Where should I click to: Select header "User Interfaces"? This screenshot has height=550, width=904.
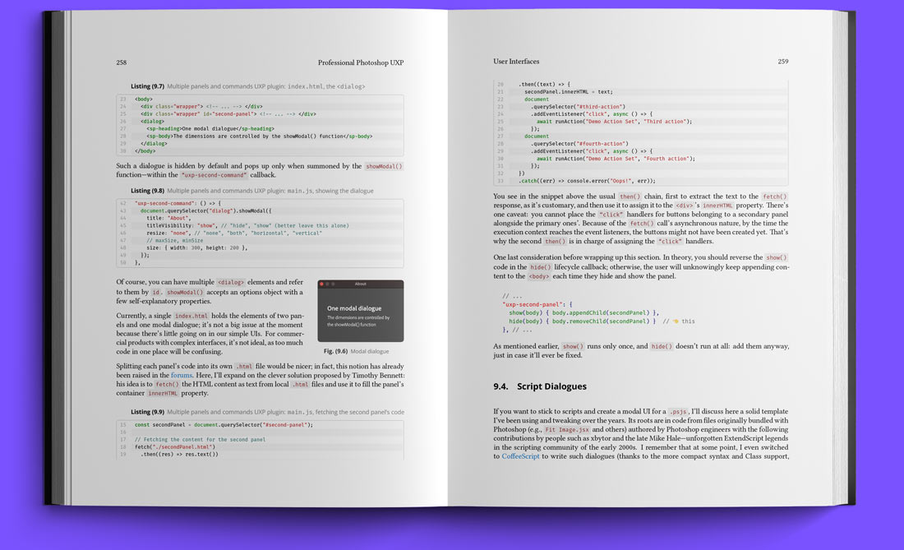tap(516, 61)
